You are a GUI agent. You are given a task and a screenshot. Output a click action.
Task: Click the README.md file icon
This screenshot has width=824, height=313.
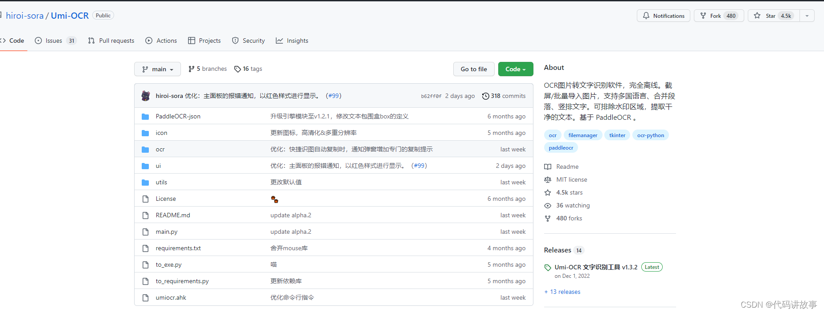point(145,215)
